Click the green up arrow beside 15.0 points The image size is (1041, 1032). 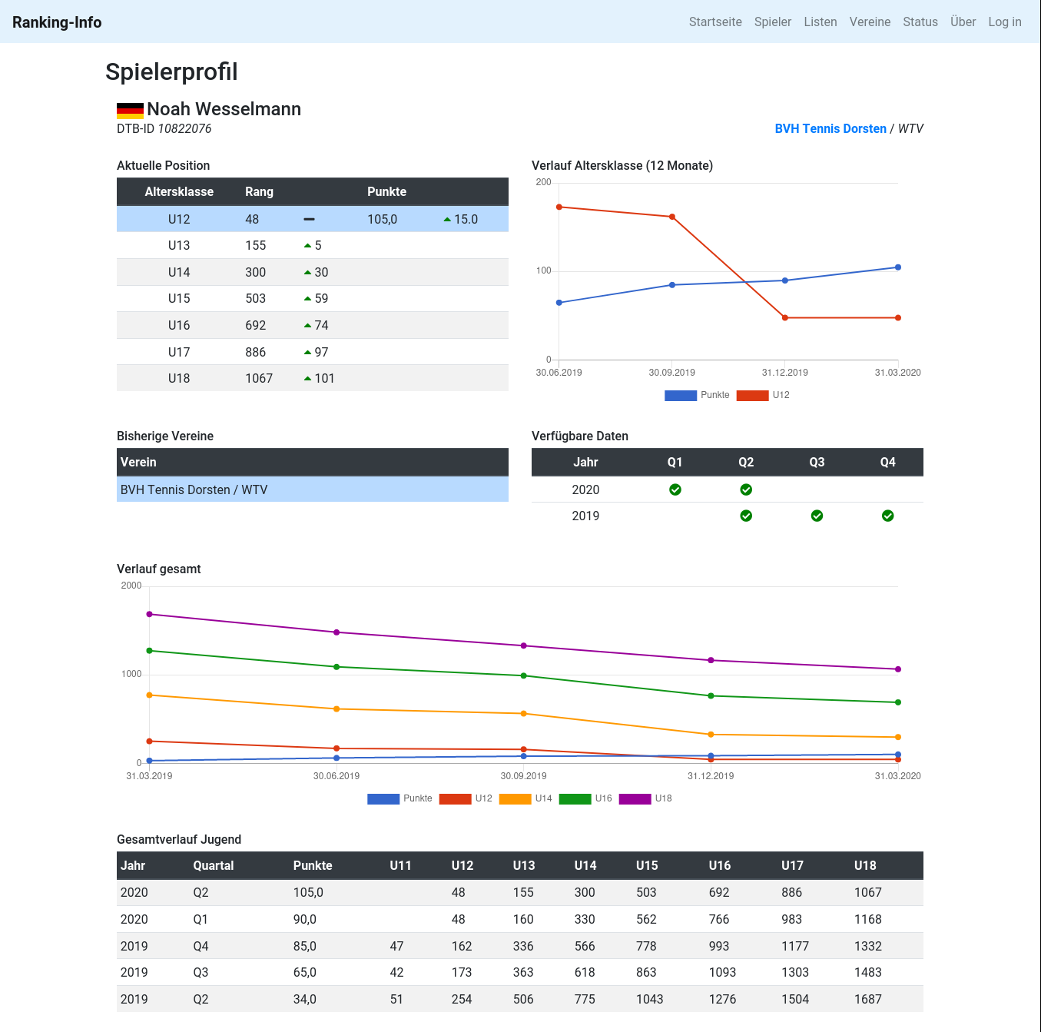coord(447,220)
